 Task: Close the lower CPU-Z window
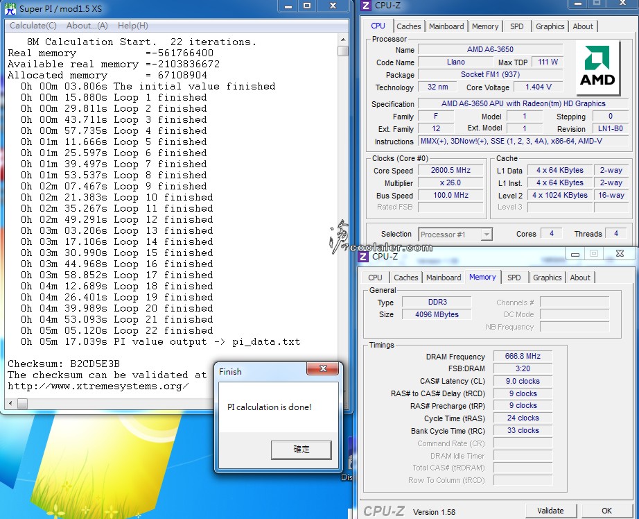pyautogui.click(x=620, y=254)
